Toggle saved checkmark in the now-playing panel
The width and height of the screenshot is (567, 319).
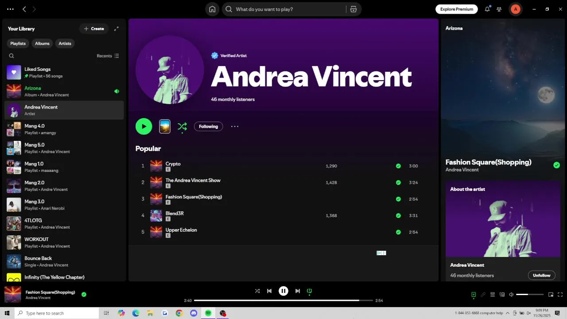(556, 165)
